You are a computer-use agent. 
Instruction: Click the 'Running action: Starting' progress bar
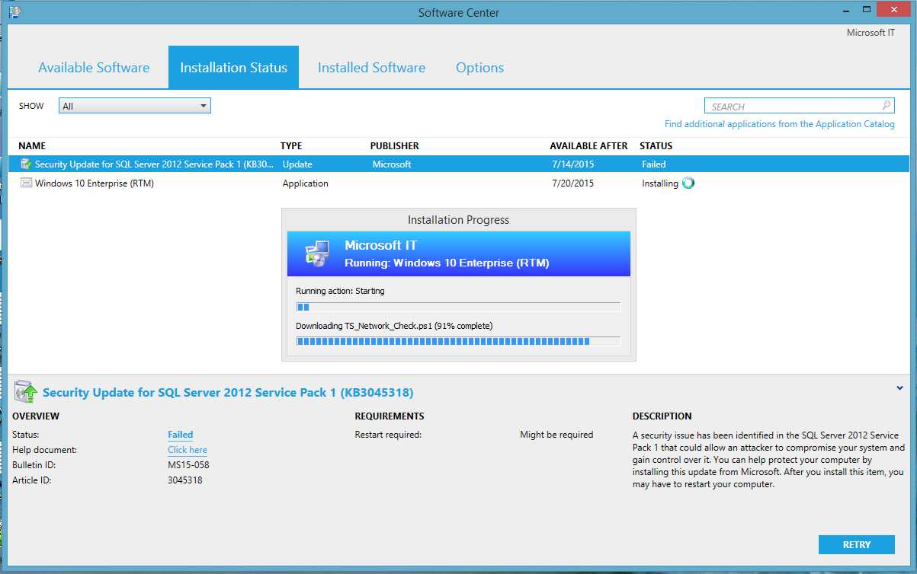[458, 307]
